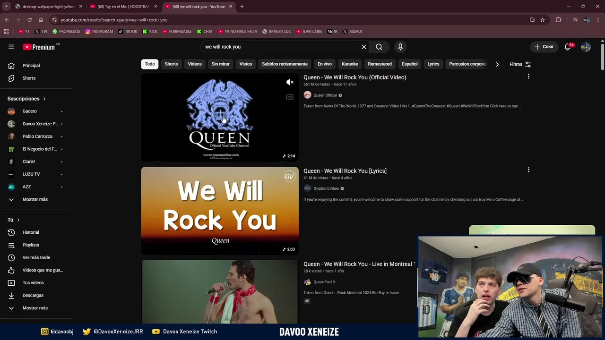Bookmark this page with the star icon

[543, 20]
